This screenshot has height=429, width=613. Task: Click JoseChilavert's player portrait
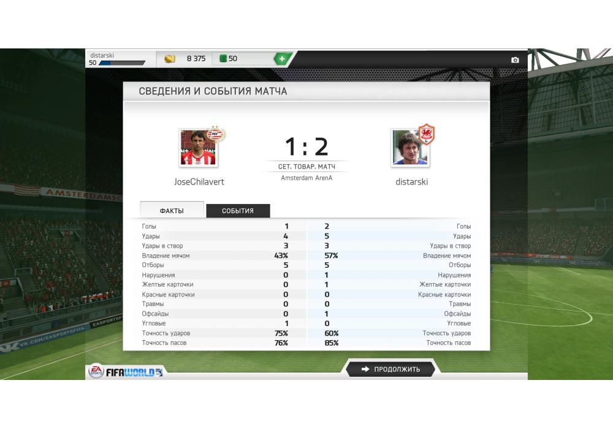(x=198, y=148)
